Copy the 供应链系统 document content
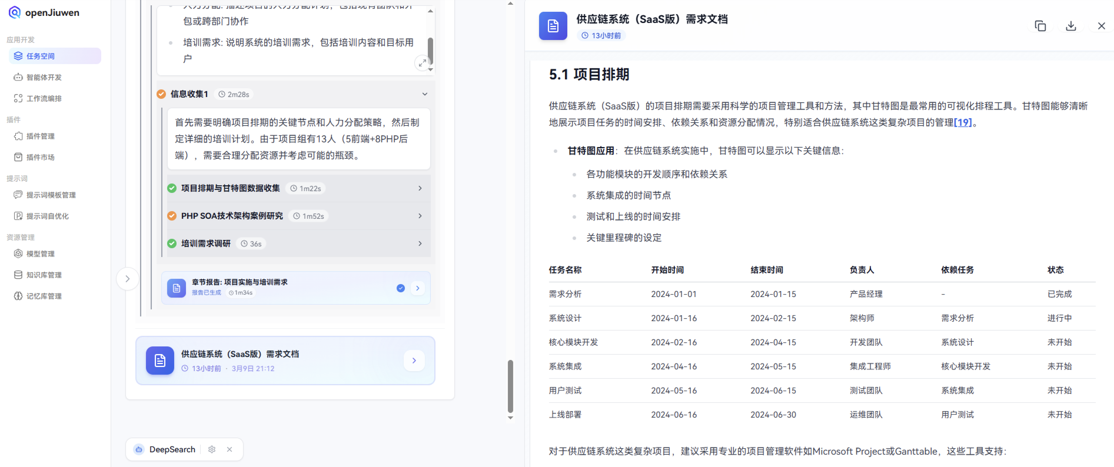This screenshot has height=467, width=1114. pyautogui.click(x=1040, y=26)
